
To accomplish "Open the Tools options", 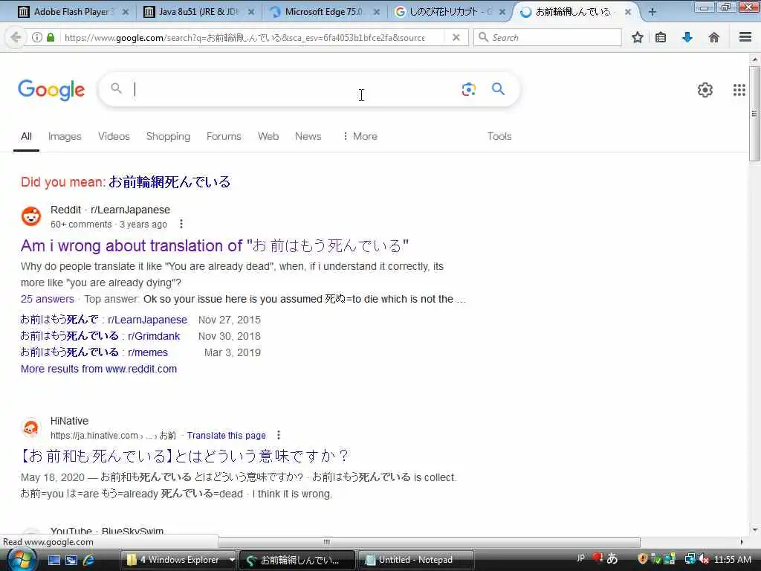I will 499,137.
